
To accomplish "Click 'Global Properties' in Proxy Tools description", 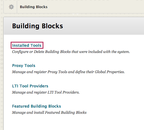I will tap(110, 72).
